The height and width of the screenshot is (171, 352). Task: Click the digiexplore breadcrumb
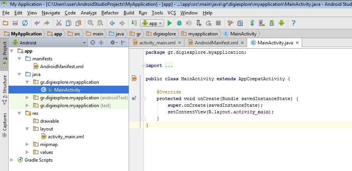(161, 34)
